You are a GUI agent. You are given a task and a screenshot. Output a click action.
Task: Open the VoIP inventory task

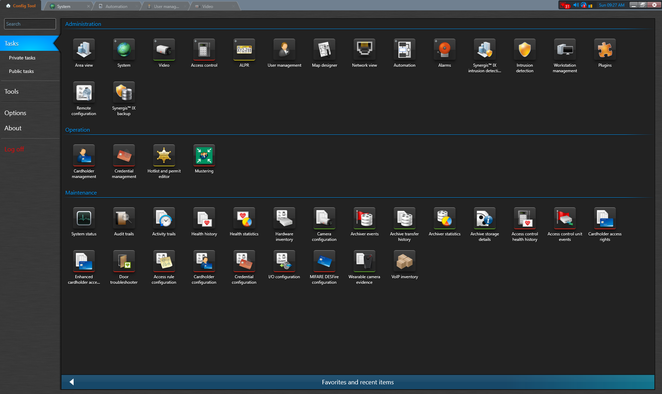(x=404, y=262)
